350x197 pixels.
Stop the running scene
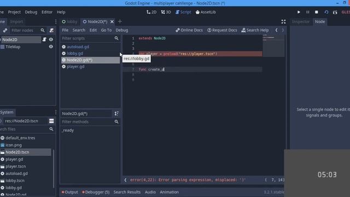[x=316, y=12]
